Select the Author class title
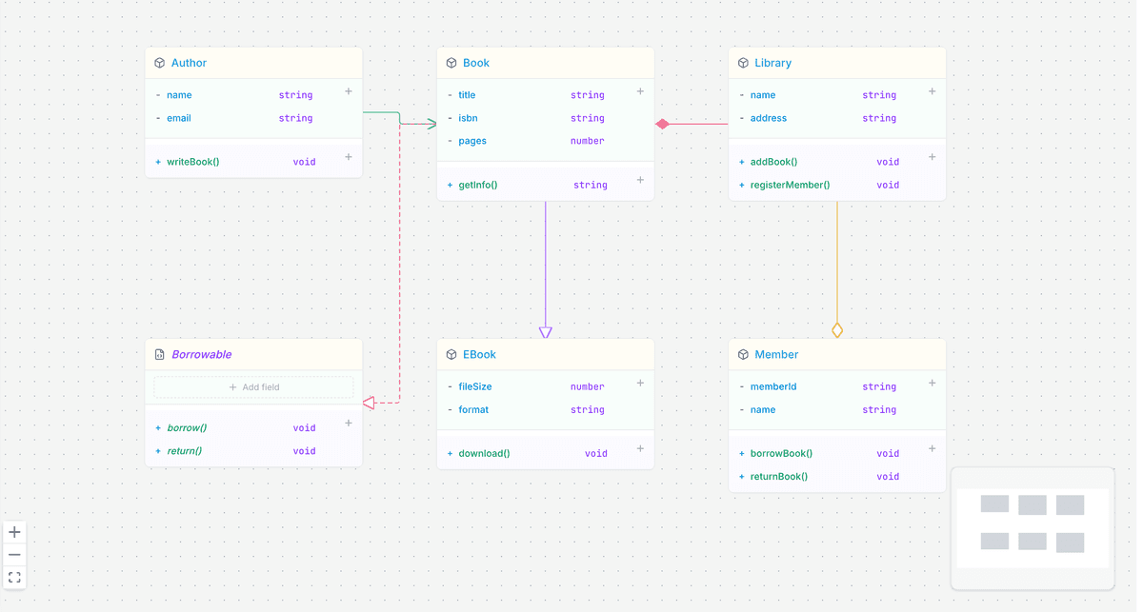This screenshot has height=612, width=1143. point(189,63)
